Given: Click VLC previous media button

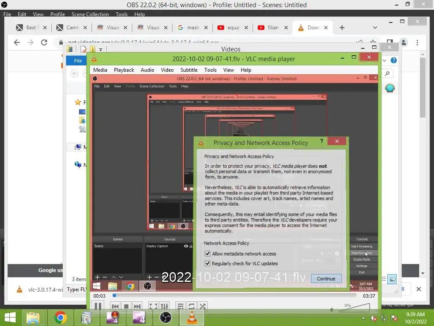Looking at the screenshot, I should click(x=115, y=306).
